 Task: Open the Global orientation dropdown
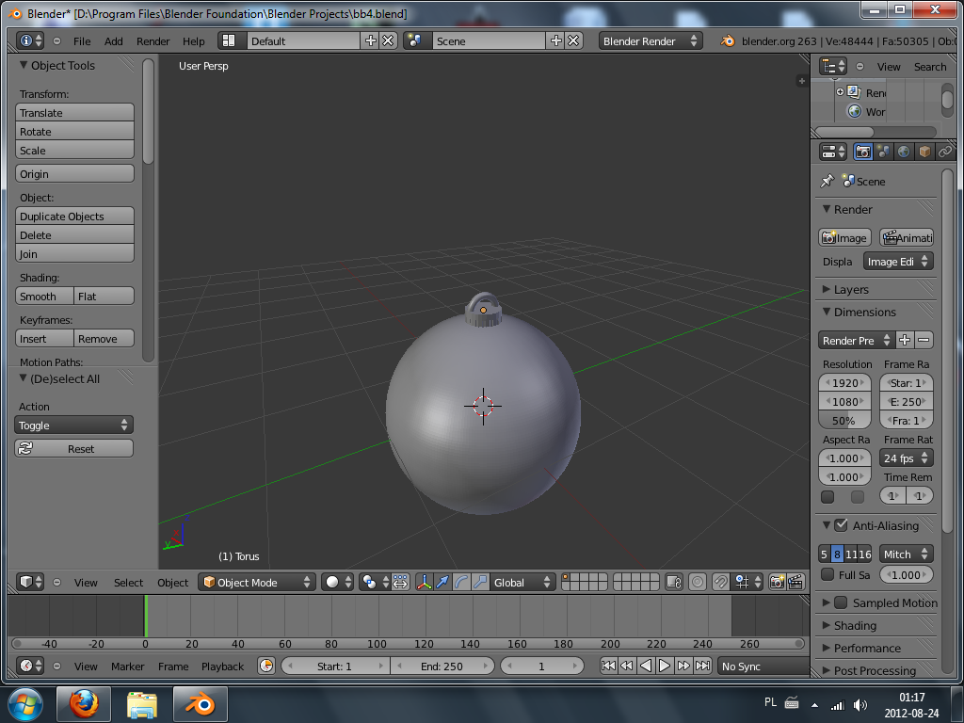pos(522,582)
